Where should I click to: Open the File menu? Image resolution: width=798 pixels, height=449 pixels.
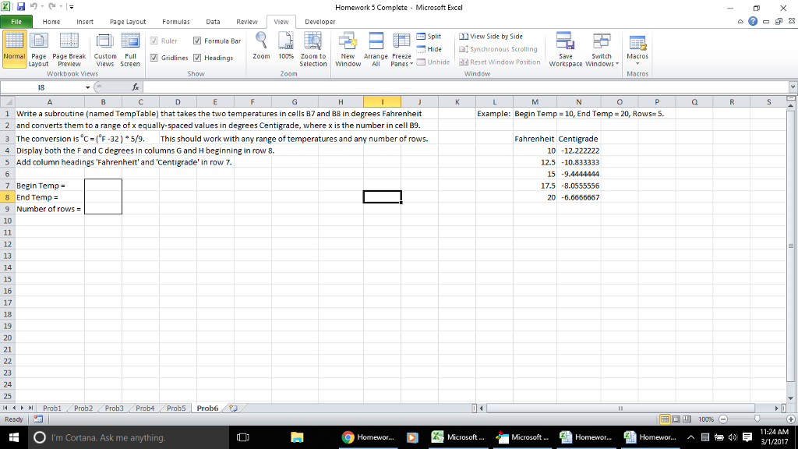[16, 22]
